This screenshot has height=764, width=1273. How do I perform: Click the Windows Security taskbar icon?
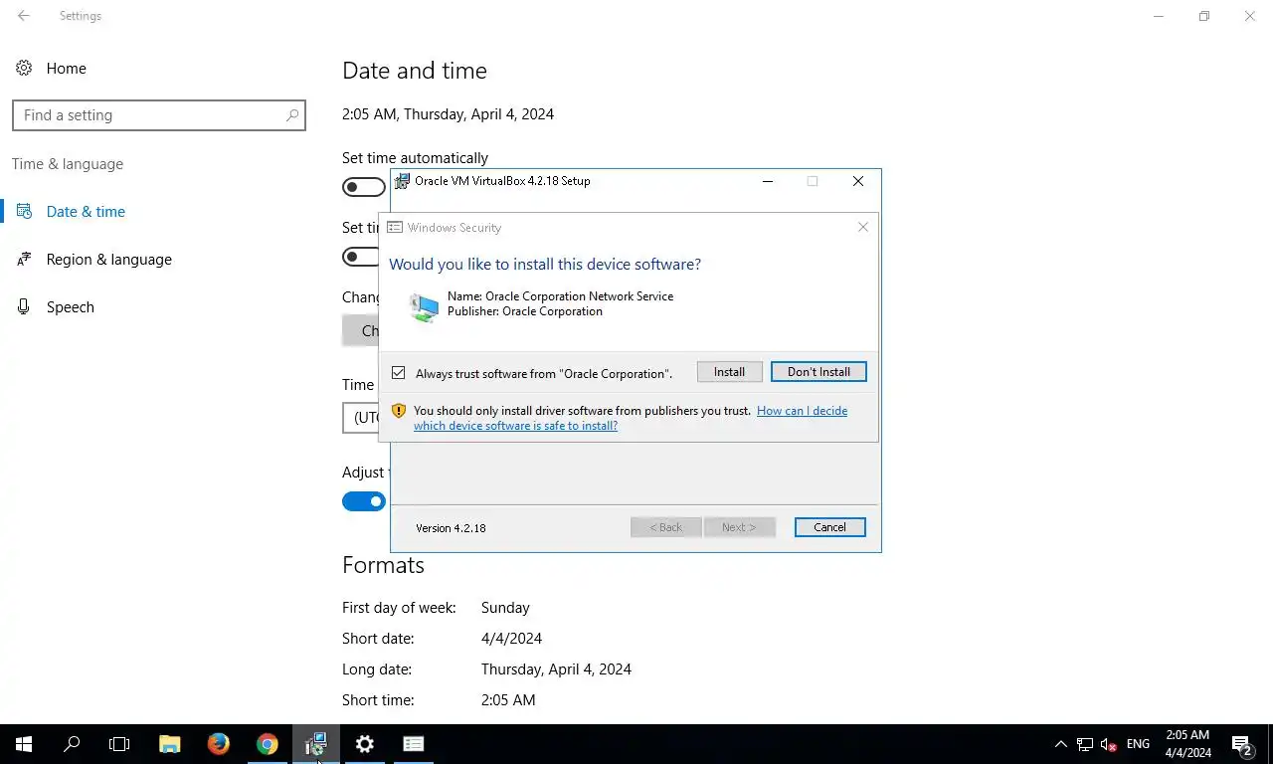[x=414, y=744]
